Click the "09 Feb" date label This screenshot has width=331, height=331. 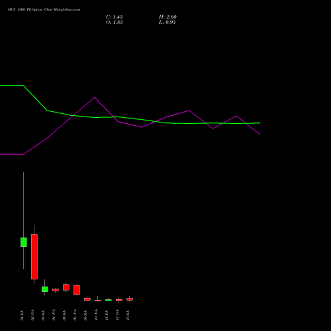[85, 315]
